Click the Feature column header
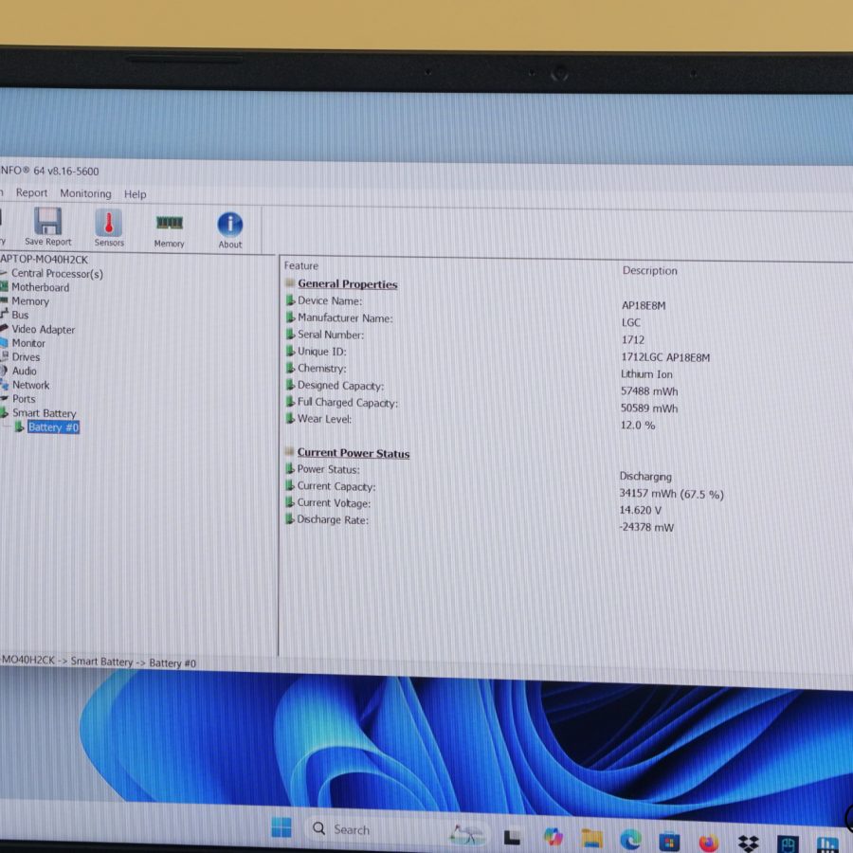 click(300, 265)
